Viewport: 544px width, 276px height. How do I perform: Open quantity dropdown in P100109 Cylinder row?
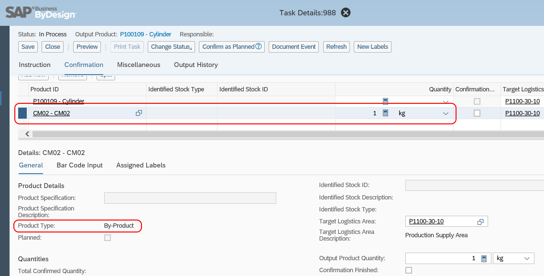click(x=446, y=101)
